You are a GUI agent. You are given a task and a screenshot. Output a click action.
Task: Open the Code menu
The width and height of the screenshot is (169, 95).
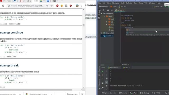click(123, 3)
